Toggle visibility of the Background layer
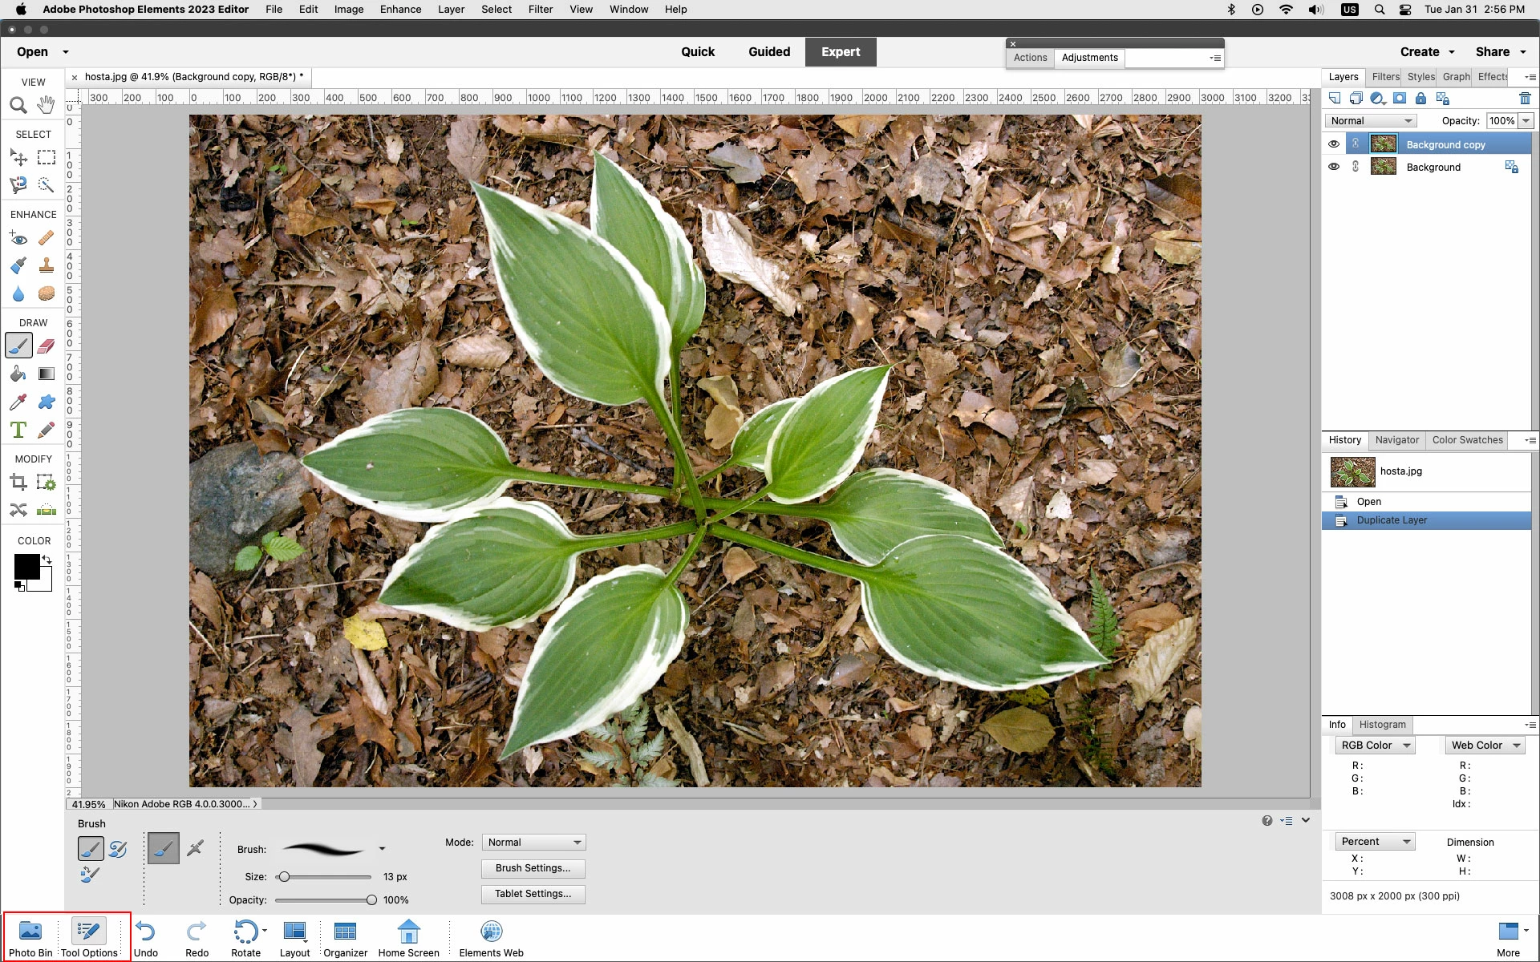This screenshot has height=962, width=1540. pos(1334,167)
